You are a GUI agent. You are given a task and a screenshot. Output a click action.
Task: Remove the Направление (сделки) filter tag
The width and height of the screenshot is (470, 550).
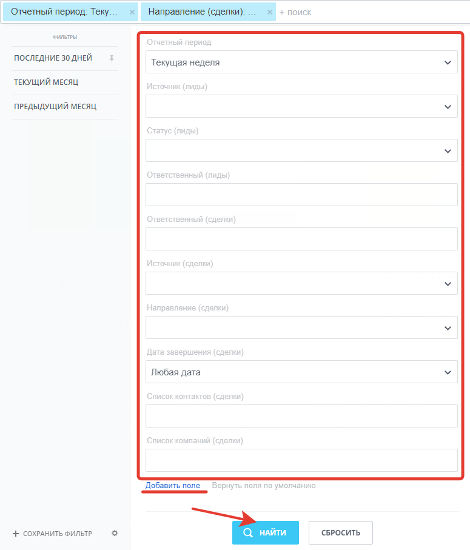pos(270,12)
